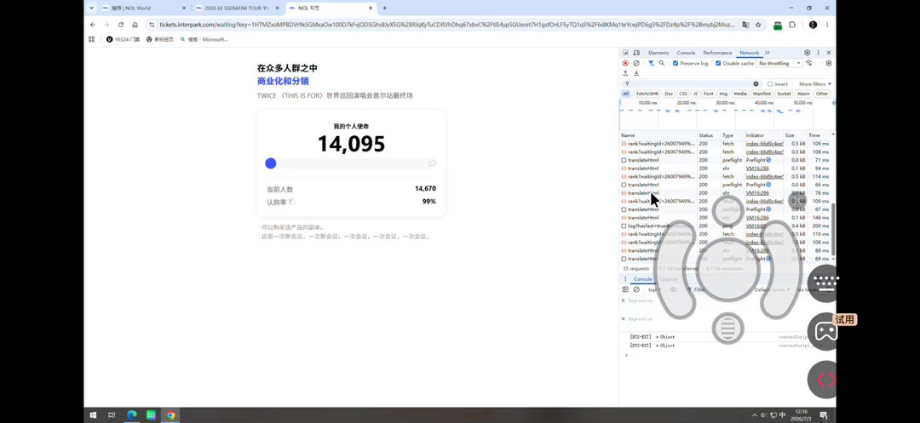The height and width of the screenshot is (423, 920).
Task: Open the apps grid in the bookmarks bar
Action: tap(91, 39)
